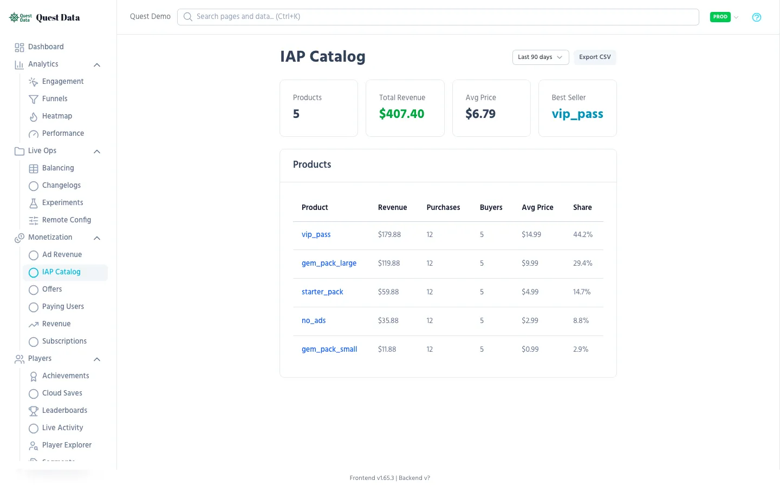The image size is (780, 487).
Task: Open the Dashboard grid icon
Action: (x=19, y=47)
